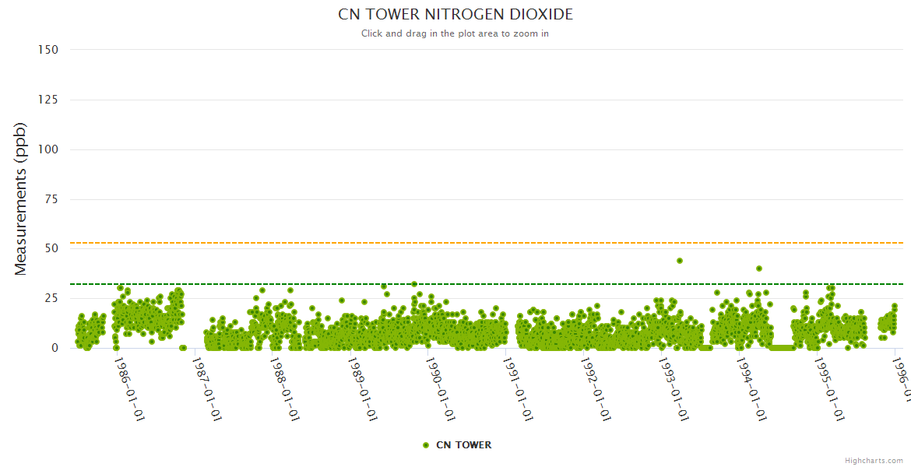Click the 75 value on y-axis

point(51,199)
